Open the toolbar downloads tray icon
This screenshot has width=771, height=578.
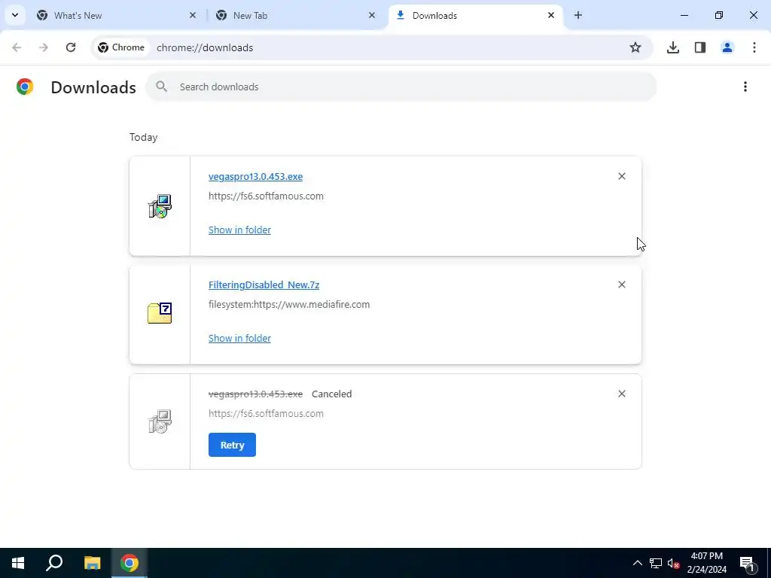pyautogui.click(x=673, y=47)
